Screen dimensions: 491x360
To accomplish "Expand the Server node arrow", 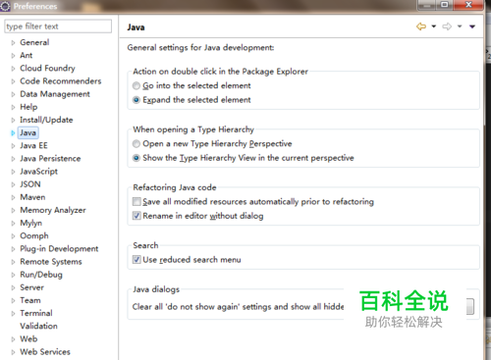I will click(x=13, y=287).
